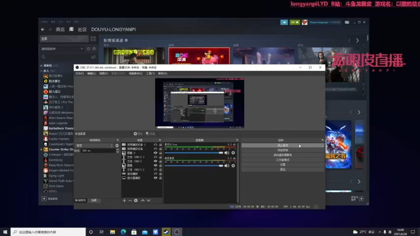Select Apex Legends in Steam library
Screen dimensions: 420x236
58,123
